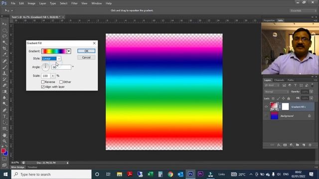Viewport: 319px width, 179px height.
Task: Select the Hand tool
Action: [x=4, y=135]
